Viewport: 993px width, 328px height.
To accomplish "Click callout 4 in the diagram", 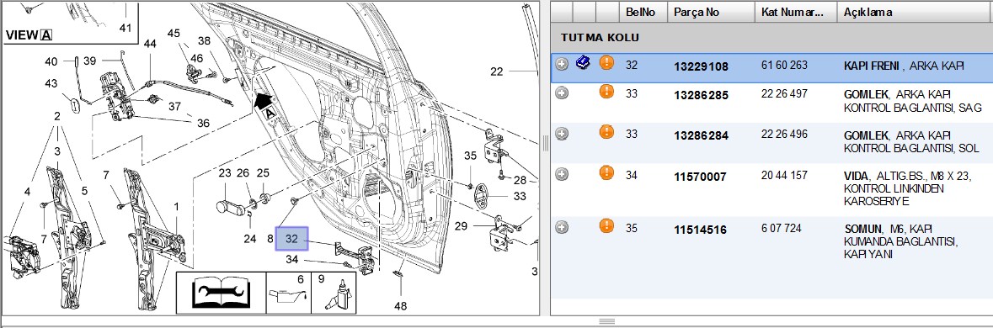I will [x=27, y=191].
